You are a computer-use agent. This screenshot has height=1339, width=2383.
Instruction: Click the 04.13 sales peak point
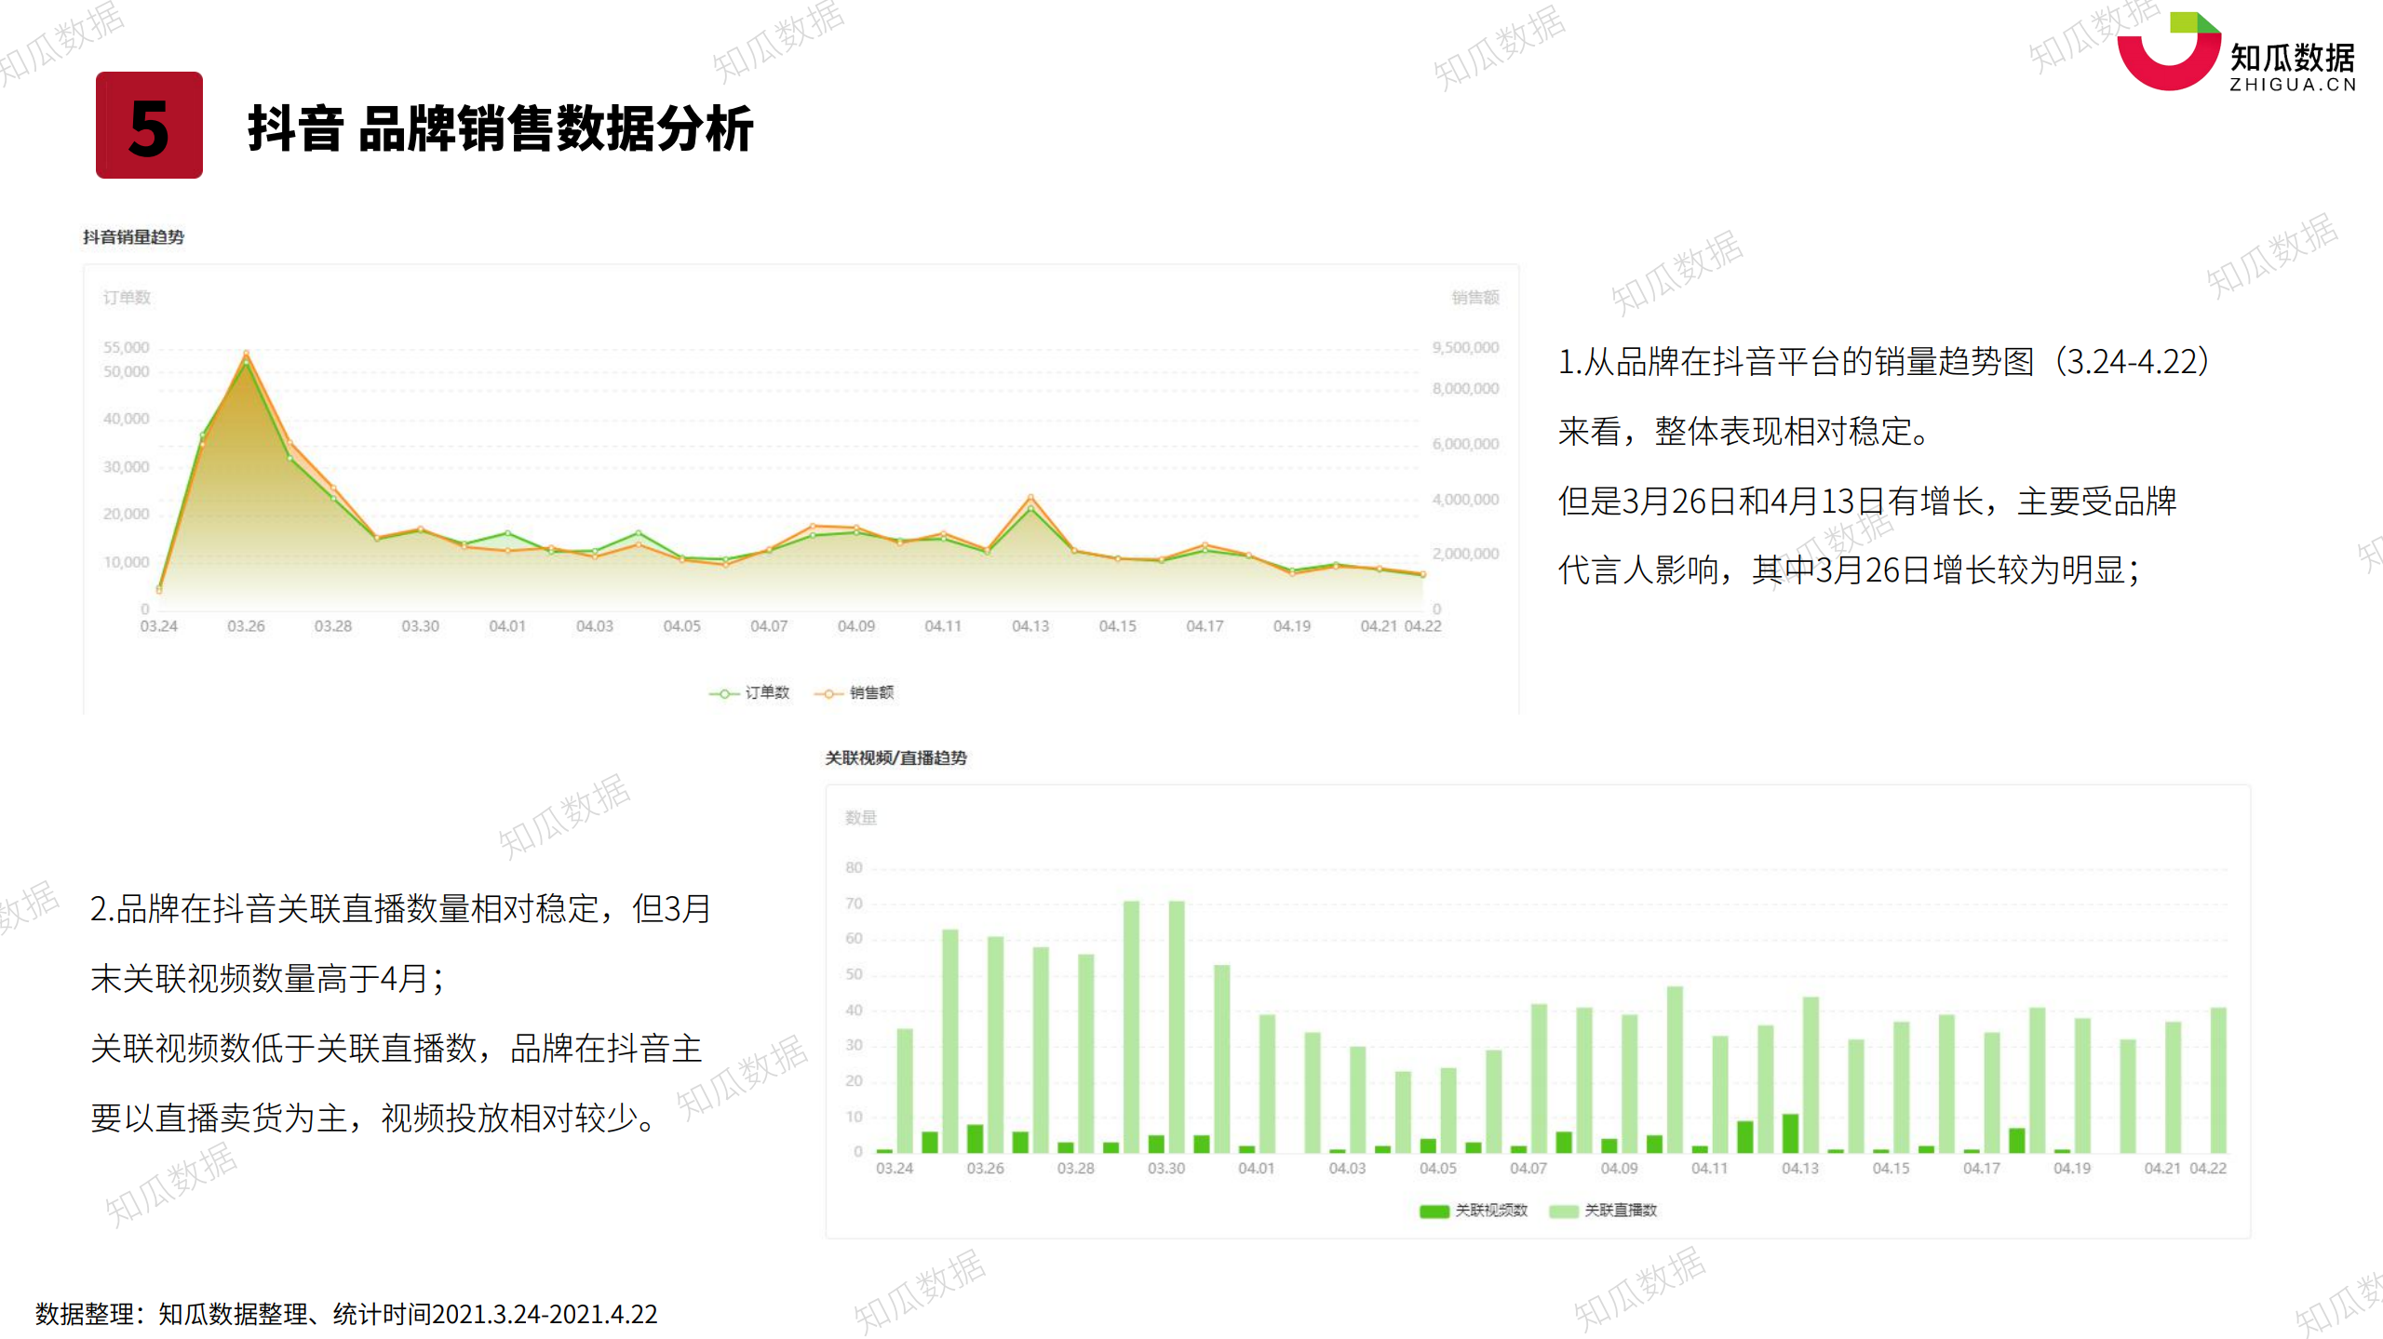(1030, 498)
